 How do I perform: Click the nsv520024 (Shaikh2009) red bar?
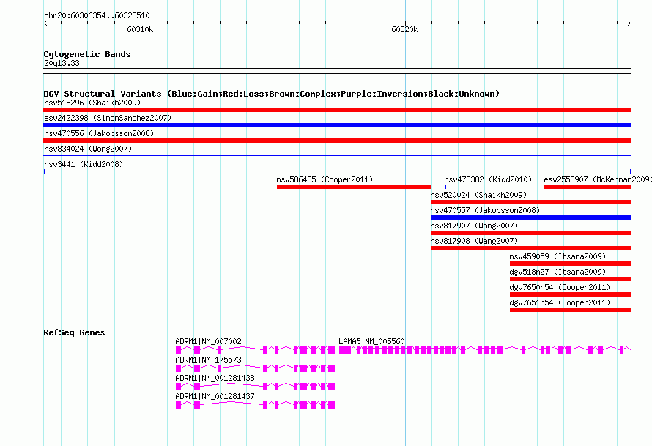[x=531, y=202]
